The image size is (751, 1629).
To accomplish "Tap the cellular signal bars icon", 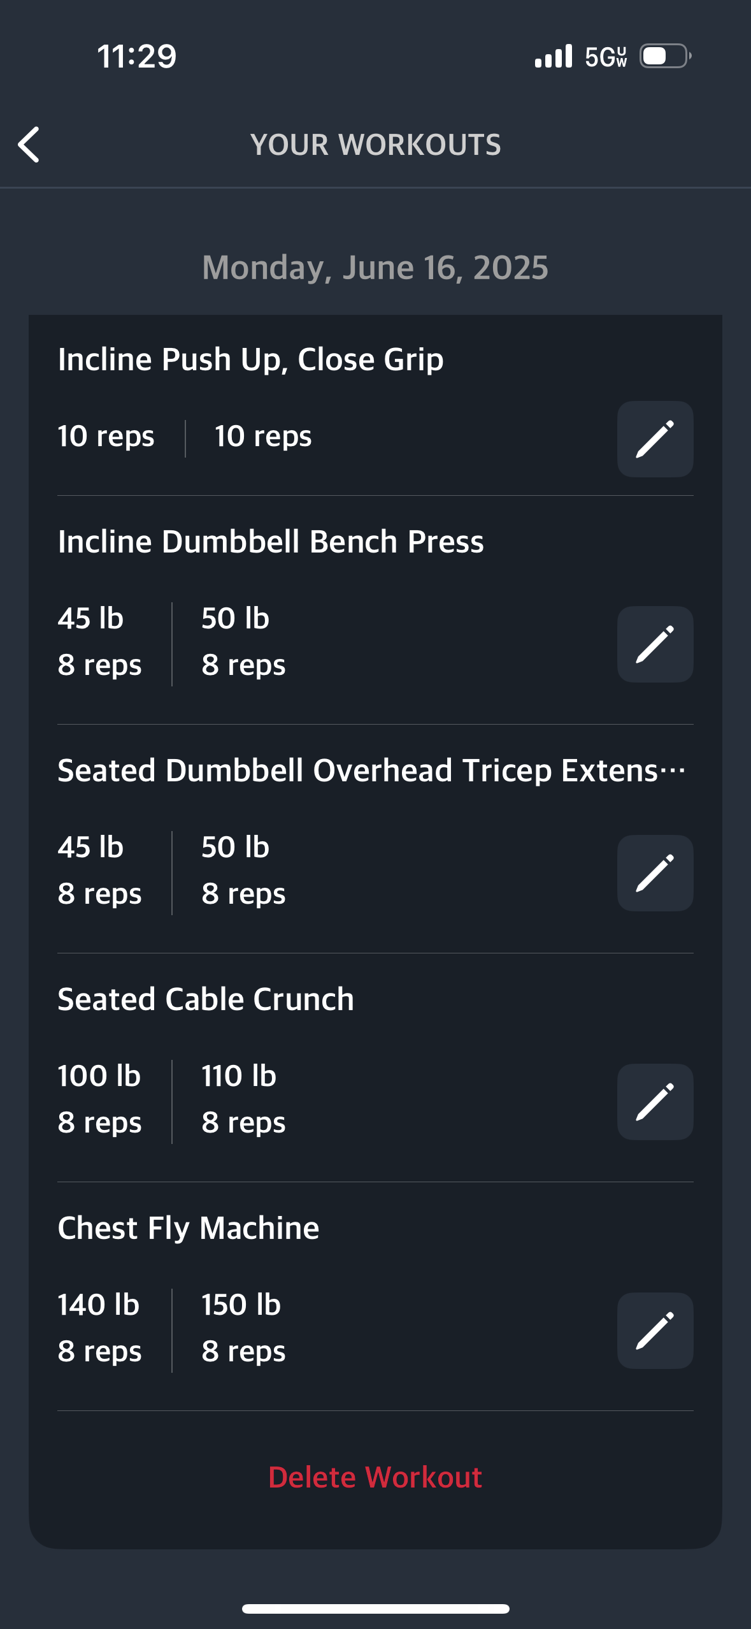I will tap(554, 56).
